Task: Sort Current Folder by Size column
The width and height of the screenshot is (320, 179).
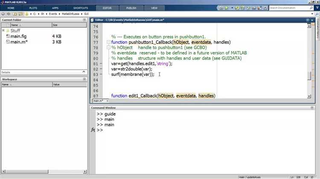Action: 70,25
